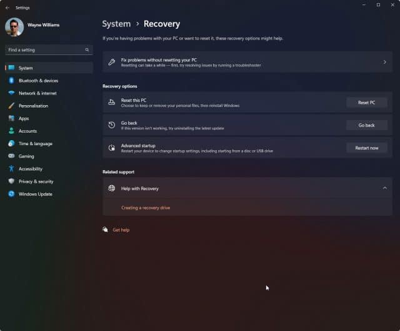Viewport: 400px width, 331px height.
Task: Go to Windows Update label
Action: tap(36, 194)
